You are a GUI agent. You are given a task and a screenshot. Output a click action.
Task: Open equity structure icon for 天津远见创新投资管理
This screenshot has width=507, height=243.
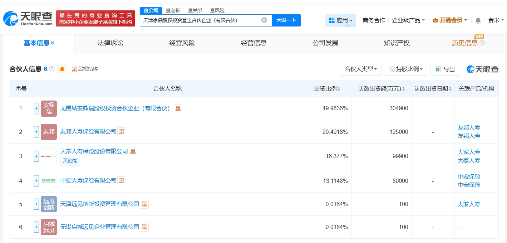[144, 204]
